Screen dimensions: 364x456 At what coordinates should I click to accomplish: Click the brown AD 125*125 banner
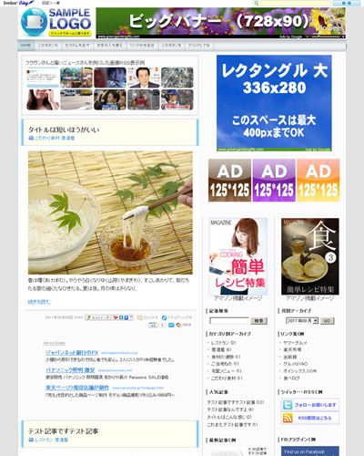click(x=229, y=180)
